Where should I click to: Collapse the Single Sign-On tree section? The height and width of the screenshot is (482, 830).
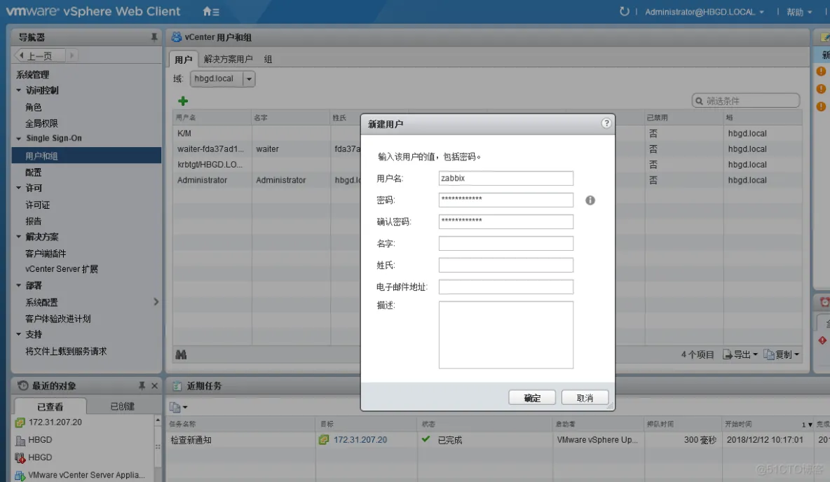tap(20, 139)
